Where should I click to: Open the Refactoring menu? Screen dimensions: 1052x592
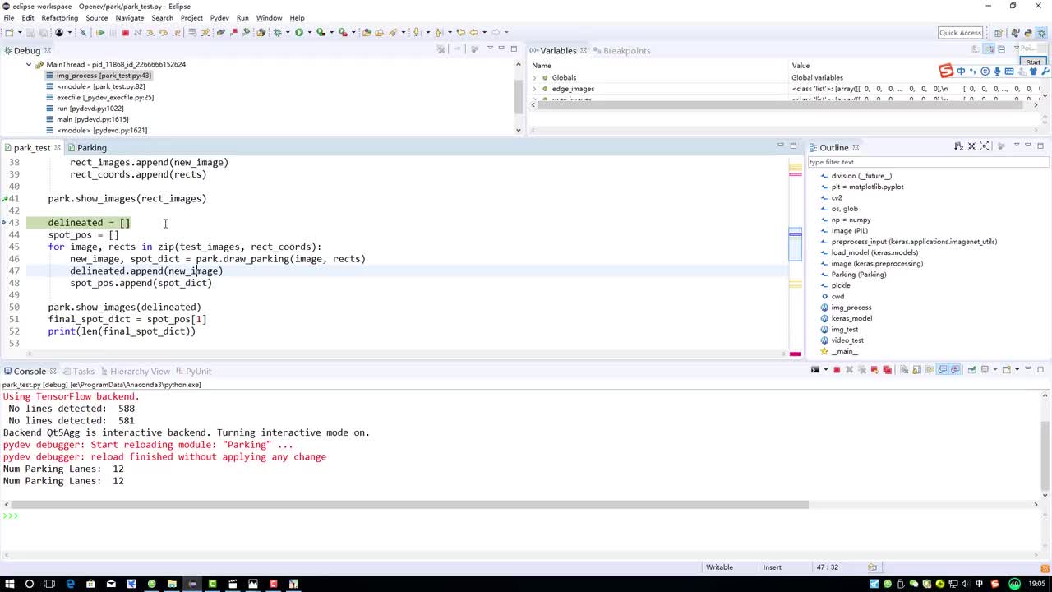tap(59, 18)
